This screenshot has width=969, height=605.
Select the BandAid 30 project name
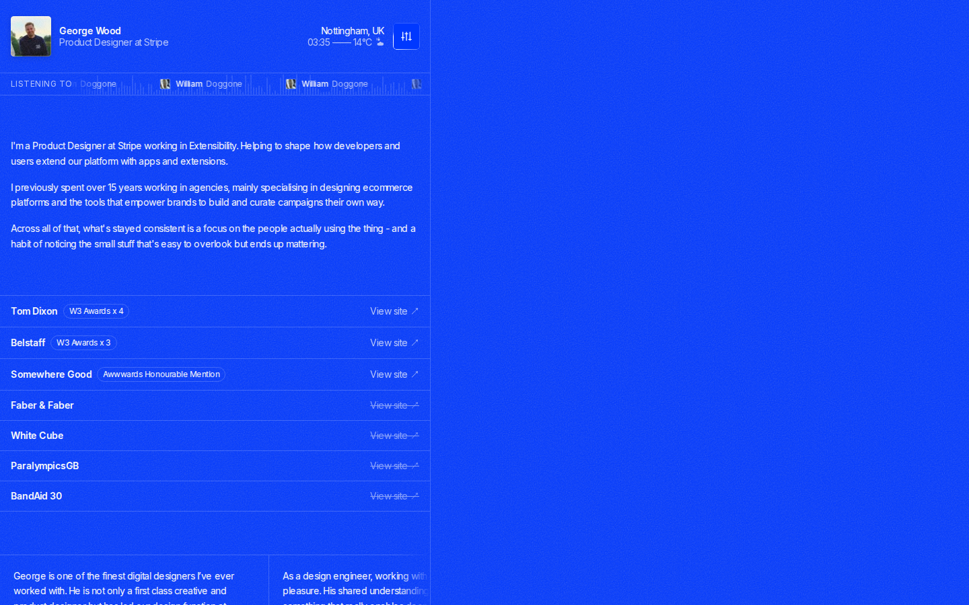click(36, 496)
